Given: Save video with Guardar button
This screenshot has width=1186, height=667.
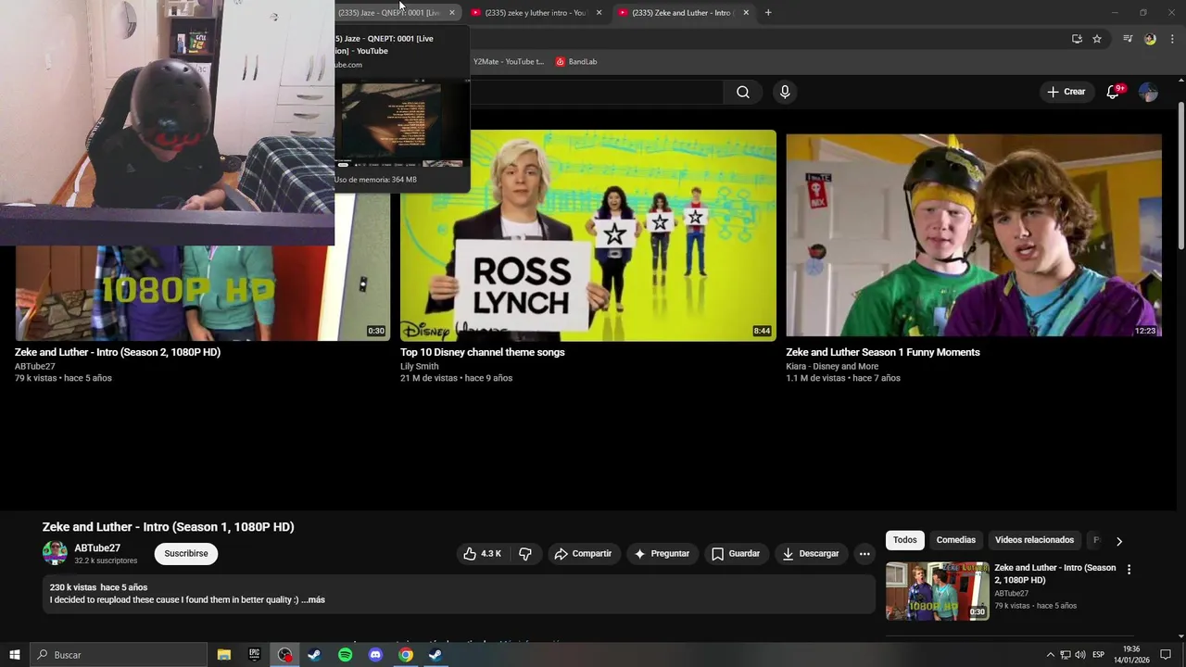Looking at the screenshot, I should [736, 554].
